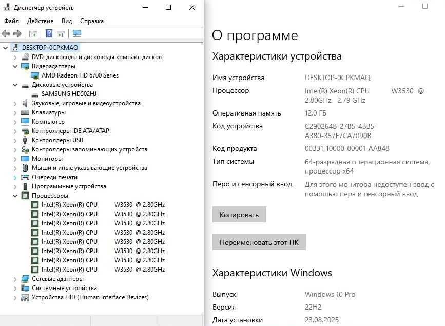Click the Звуковые, игровые и видеоустройства speaker icon

25,103
